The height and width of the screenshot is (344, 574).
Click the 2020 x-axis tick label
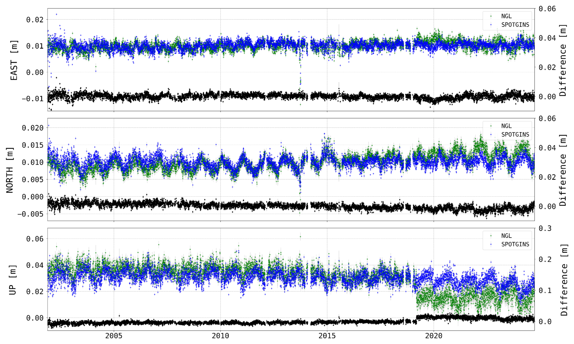(x=434, y=336)
